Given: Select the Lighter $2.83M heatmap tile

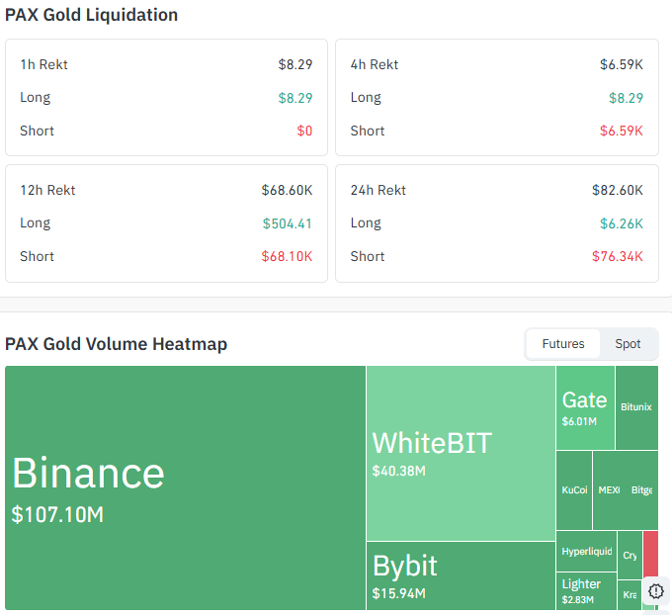Looking at the screenshot, I should tap(586, 591).
